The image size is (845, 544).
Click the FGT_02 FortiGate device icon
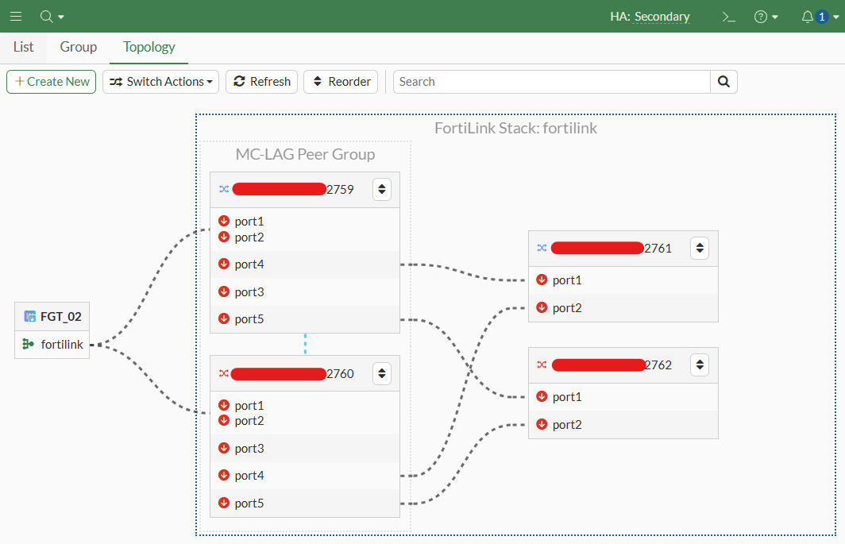[x=29, y=316]
